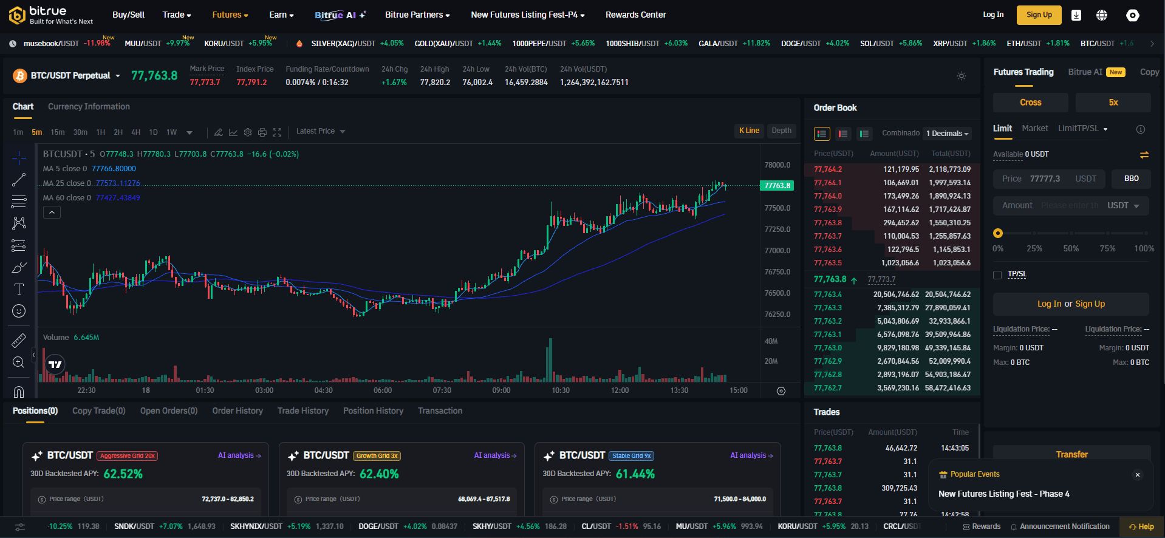Expand chart to fullscreen
Viewport: 1165px width, 538px height.
click(x=277, y=132)
